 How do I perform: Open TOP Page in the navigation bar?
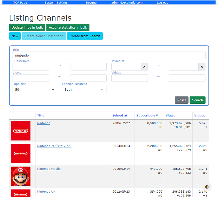point(20,2)
